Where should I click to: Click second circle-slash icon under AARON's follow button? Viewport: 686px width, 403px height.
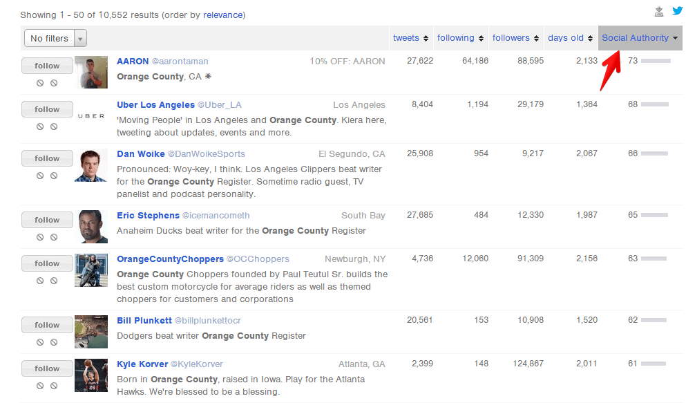click(x=54, y=83)
